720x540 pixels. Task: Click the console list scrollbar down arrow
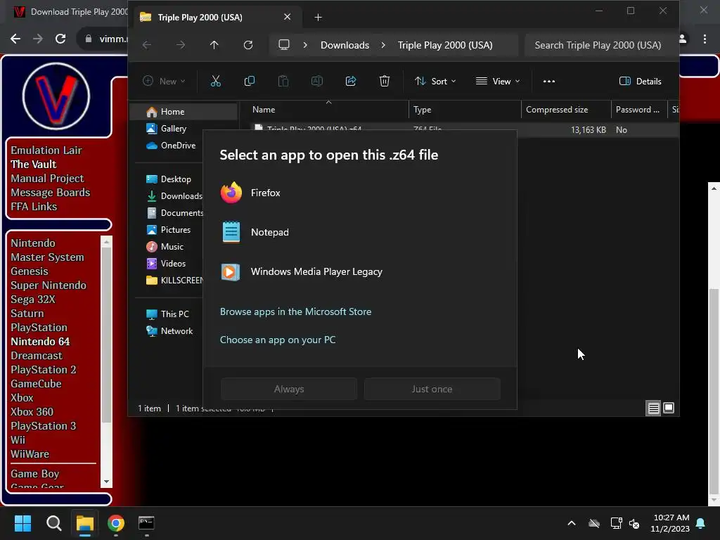107,482
